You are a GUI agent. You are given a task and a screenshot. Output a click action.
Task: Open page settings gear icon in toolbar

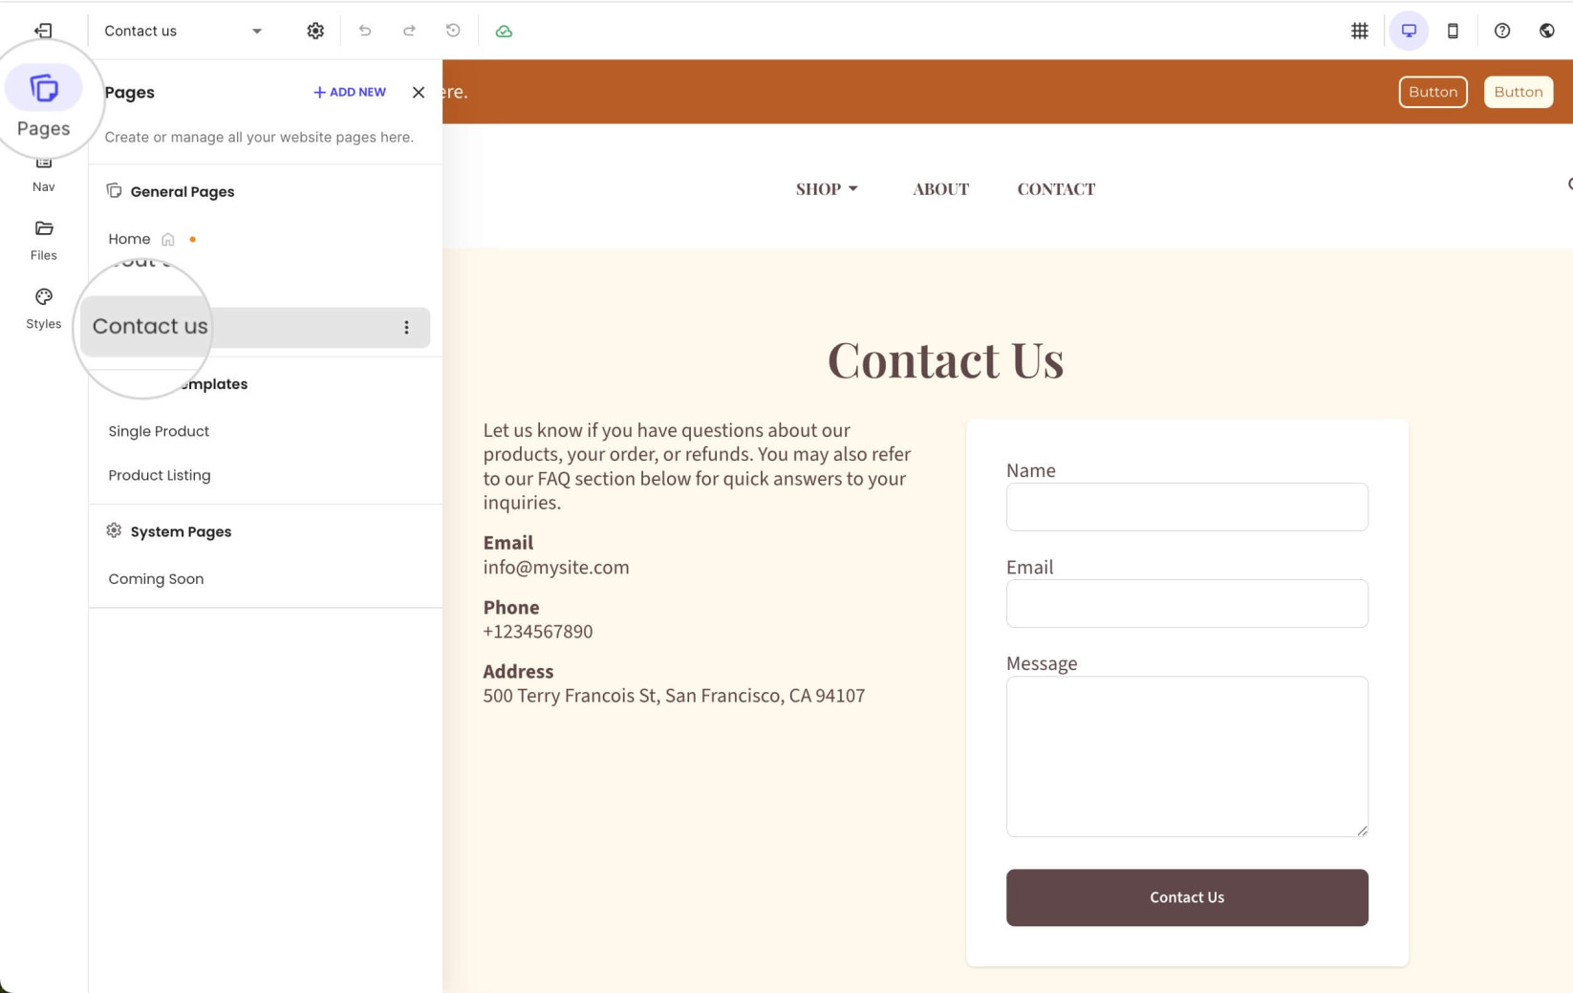click(x=315, y=31)
